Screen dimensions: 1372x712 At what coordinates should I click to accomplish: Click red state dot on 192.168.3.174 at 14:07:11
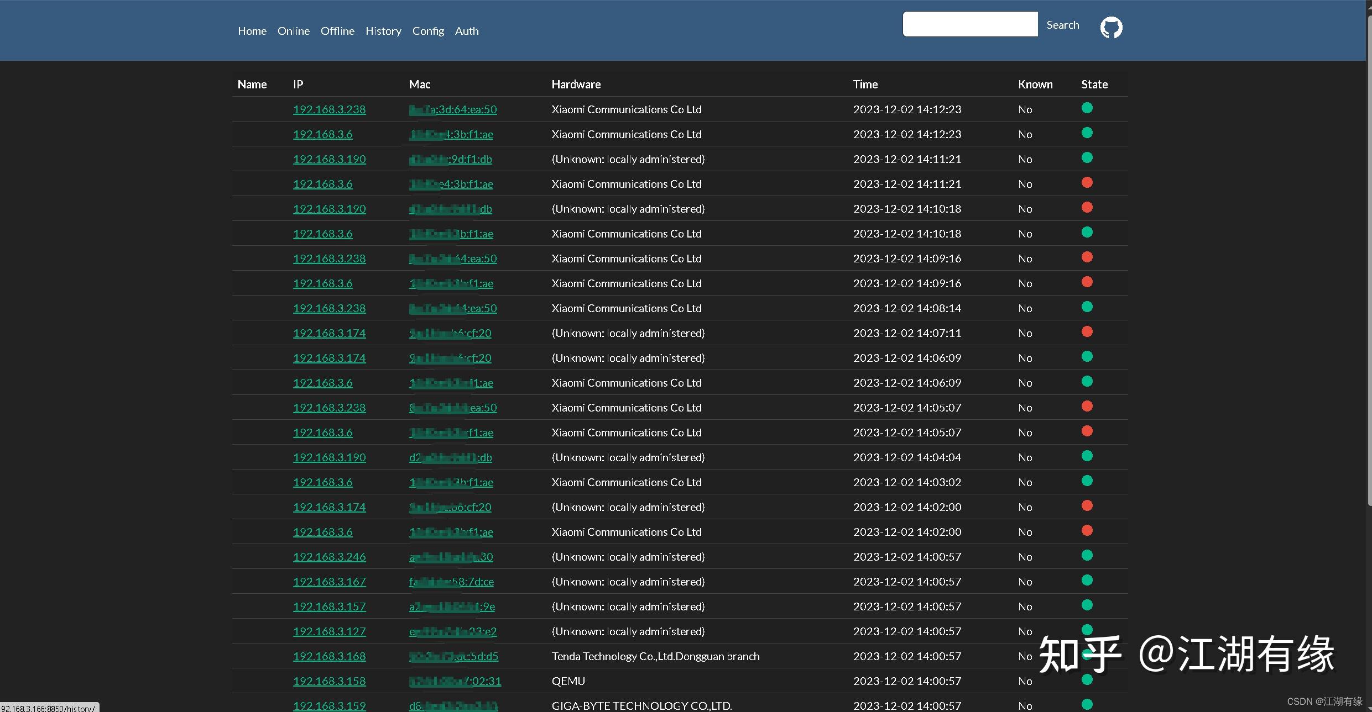pyautogui.click(x=1087, y=332)
